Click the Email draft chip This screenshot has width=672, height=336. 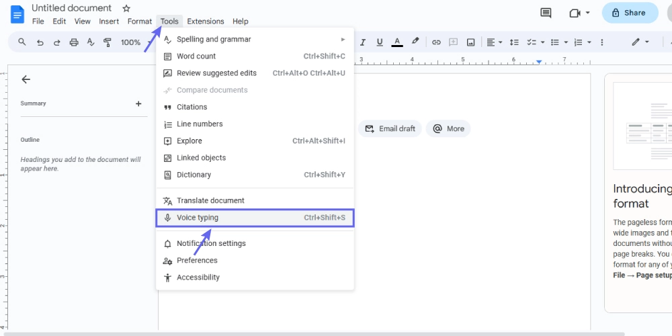coord(390,128)
